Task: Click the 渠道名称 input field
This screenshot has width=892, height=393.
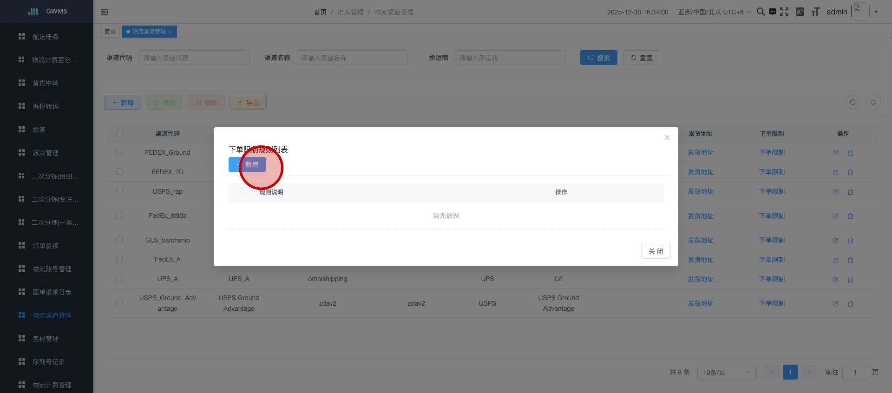Action: click(x=352, y=58)
